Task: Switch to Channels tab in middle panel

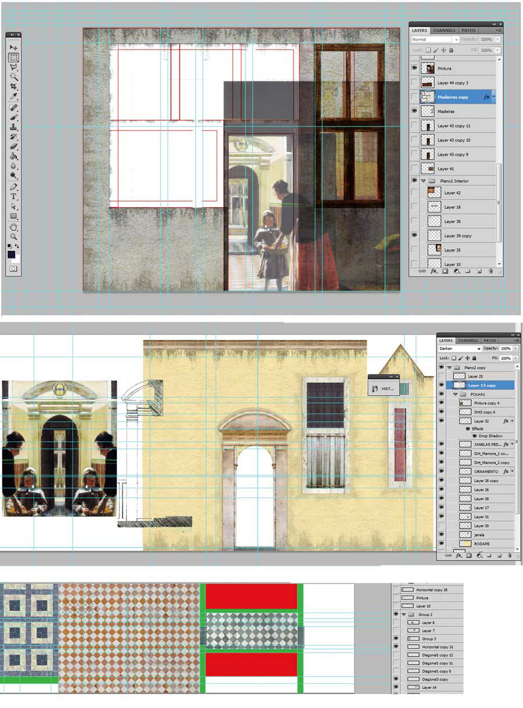Action: click(468, 340)
